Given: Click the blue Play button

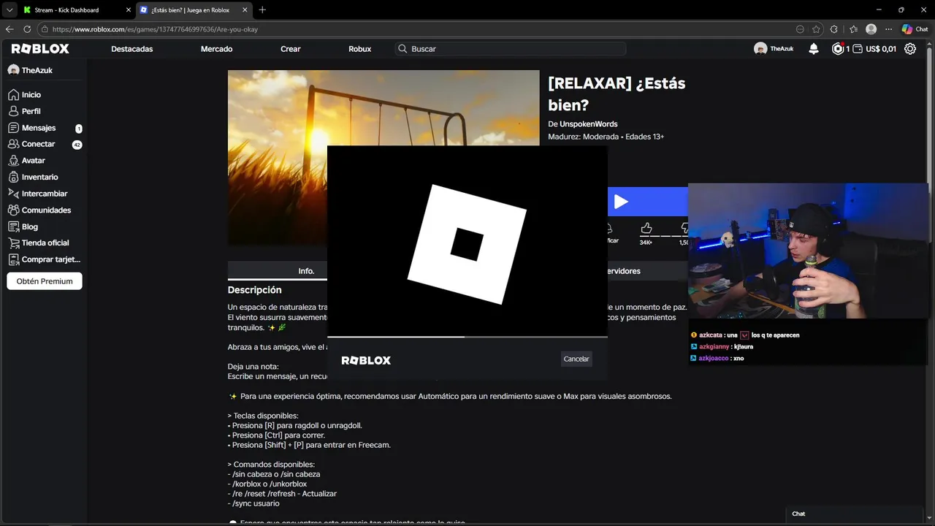Looking at the screenshot, I should (647, 202).
